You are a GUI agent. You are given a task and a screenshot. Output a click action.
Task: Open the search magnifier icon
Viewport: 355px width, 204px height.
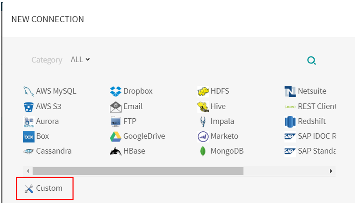tap(312, 60)
